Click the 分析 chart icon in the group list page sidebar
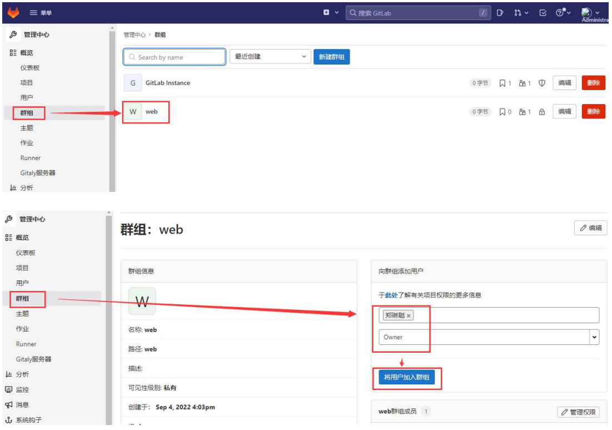The image size is (612, 430). click(13, 188)
